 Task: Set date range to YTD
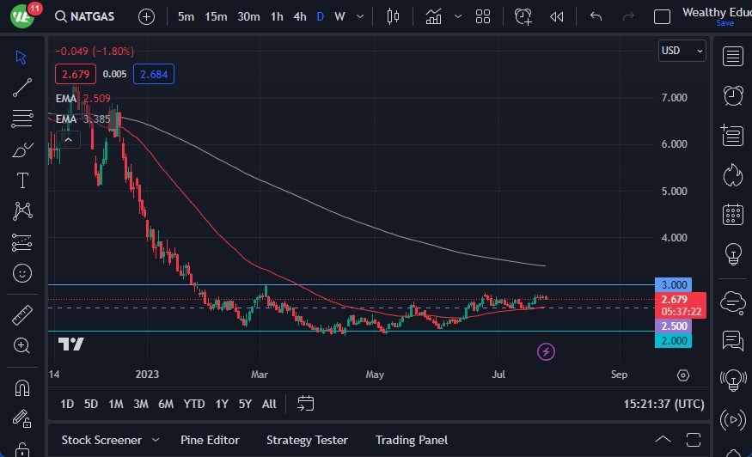click(x=194, y=404)
